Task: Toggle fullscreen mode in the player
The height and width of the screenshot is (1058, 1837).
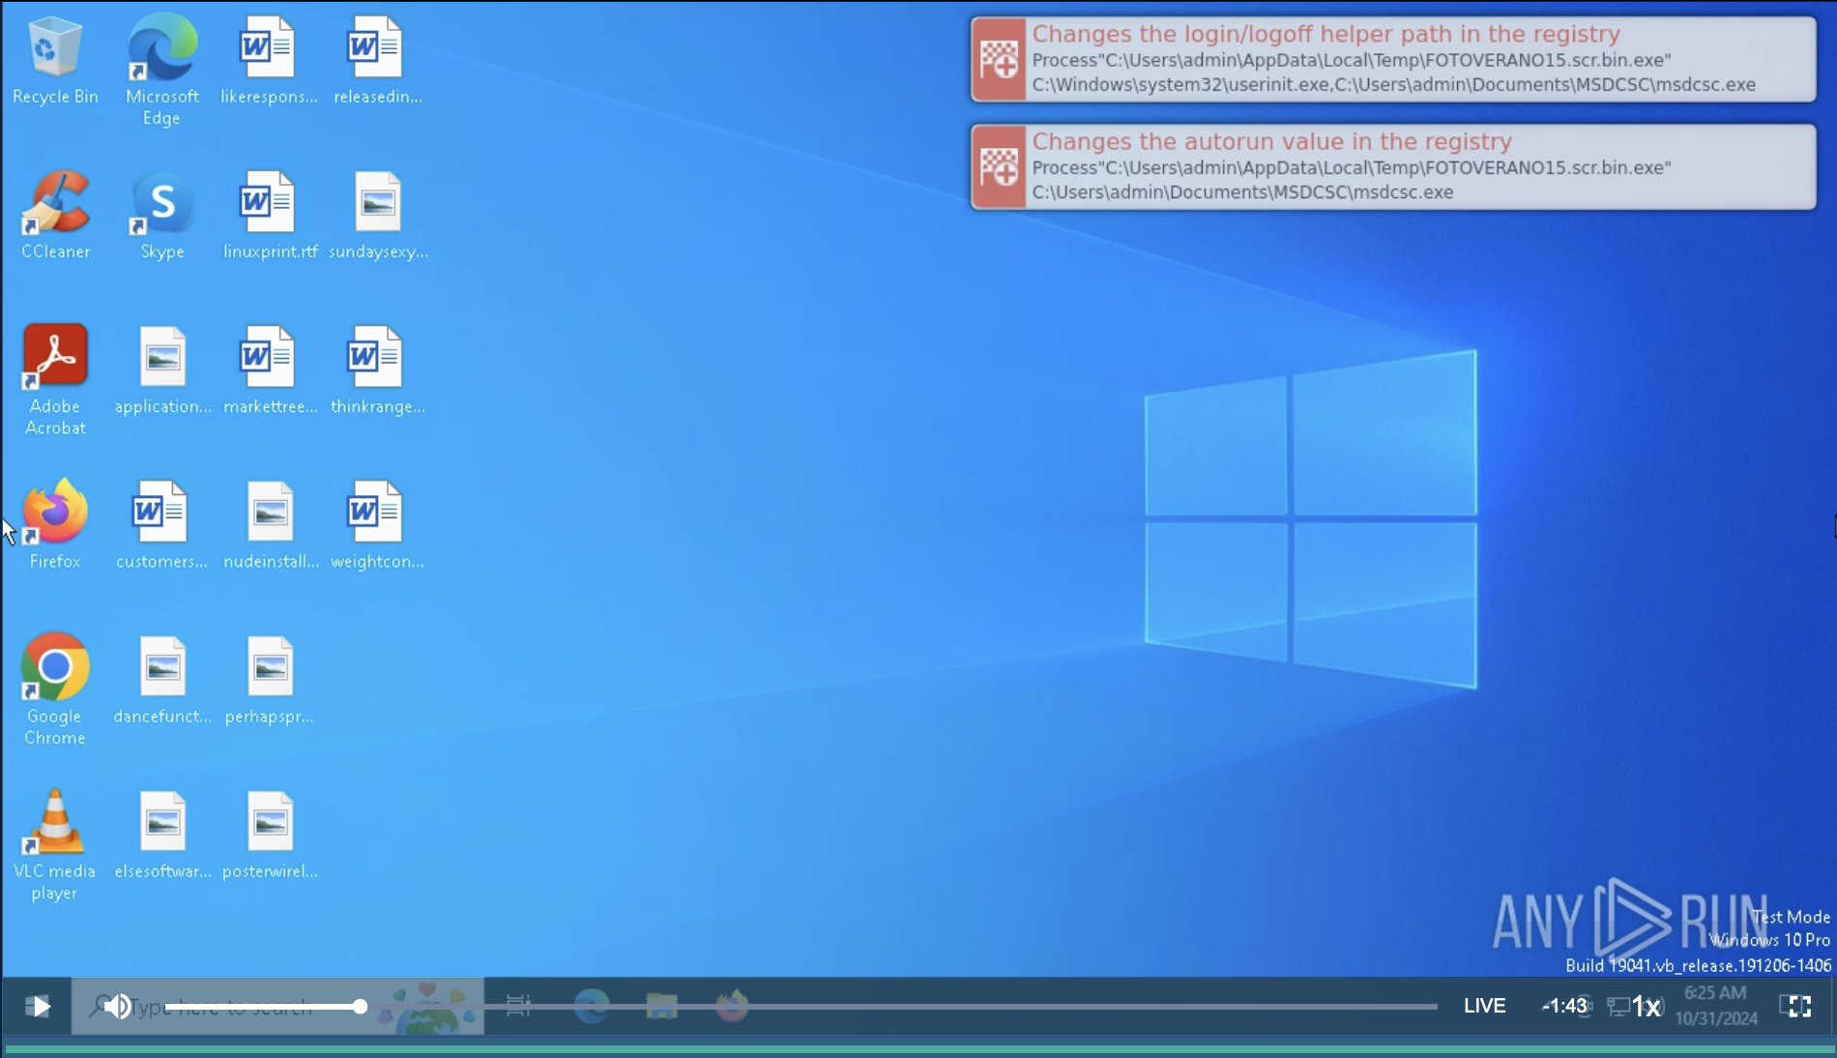Action: pyautogui.click(x=1795, y=1007)
